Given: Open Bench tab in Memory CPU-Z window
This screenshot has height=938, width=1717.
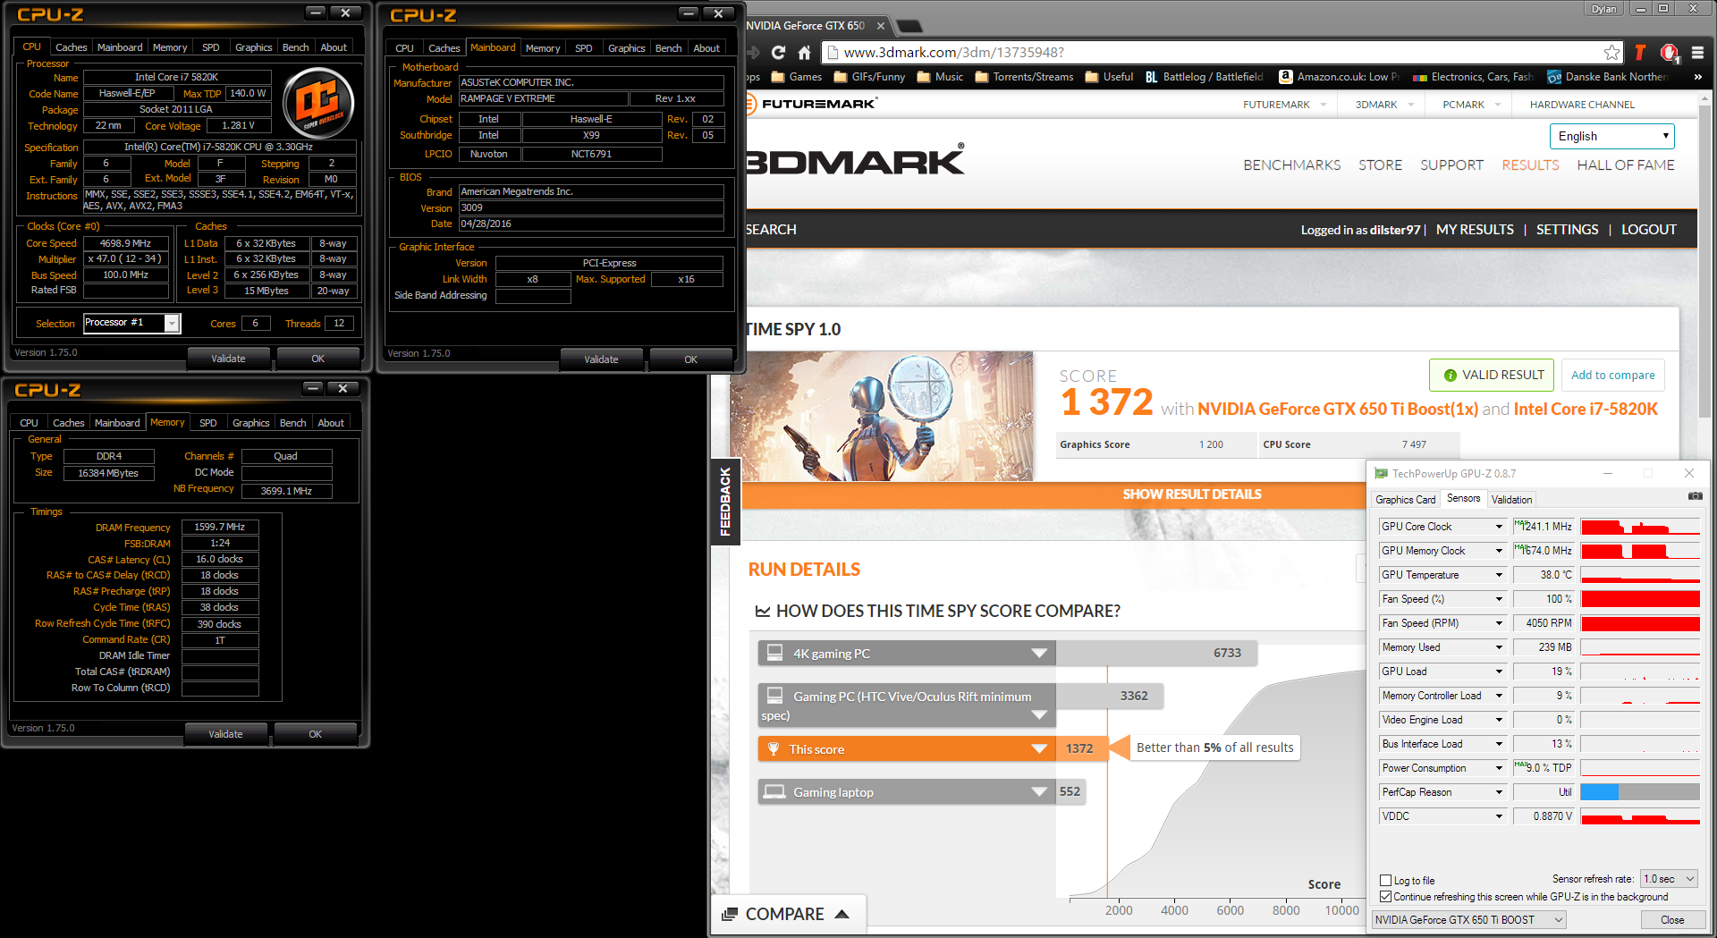Looking at the screenshot, I should pos(292,423).
